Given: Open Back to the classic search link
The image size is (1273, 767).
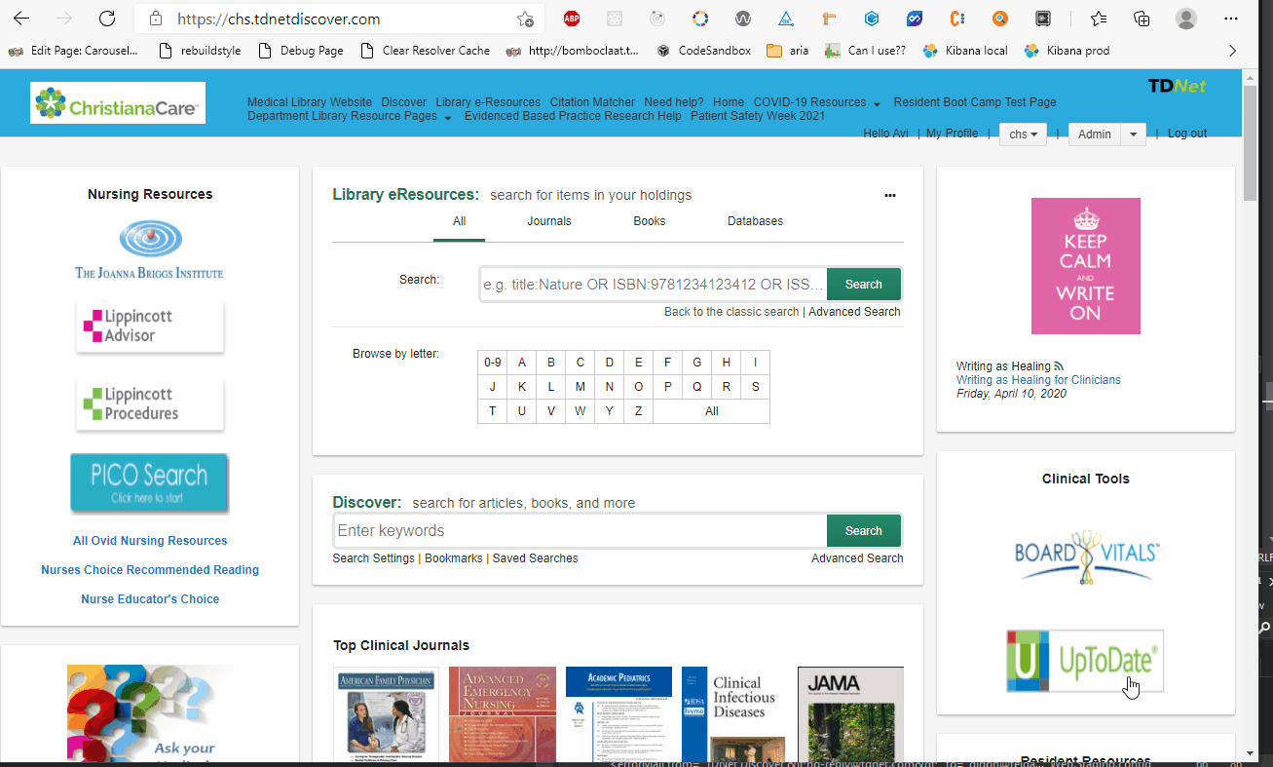Looking at the screenshot, I should pyautogui.click(x=731, y=312).
